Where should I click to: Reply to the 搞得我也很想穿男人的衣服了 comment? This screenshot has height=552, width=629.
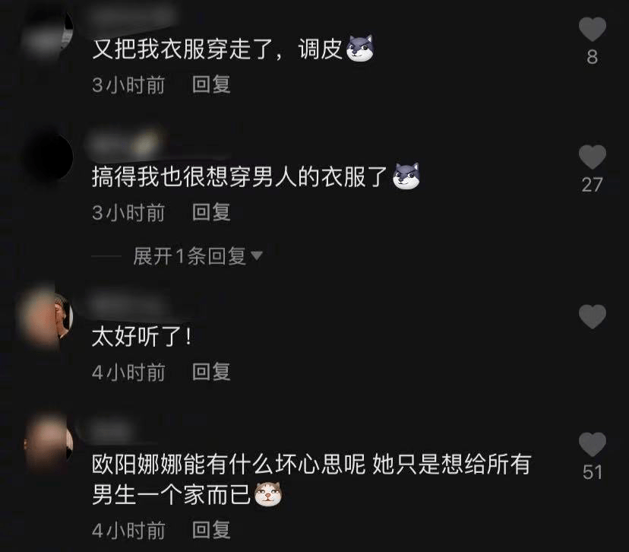pyautogui.click(x=211, y=212)
